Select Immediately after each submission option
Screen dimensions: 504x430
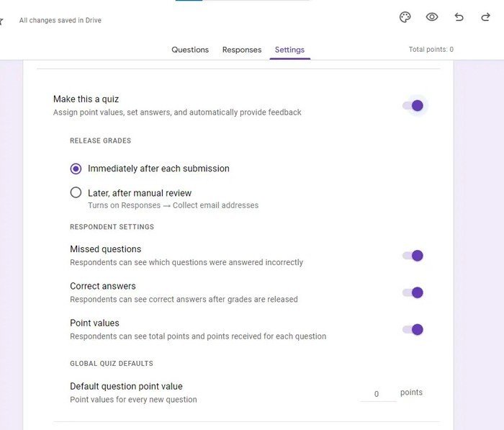tap(76, 169)
